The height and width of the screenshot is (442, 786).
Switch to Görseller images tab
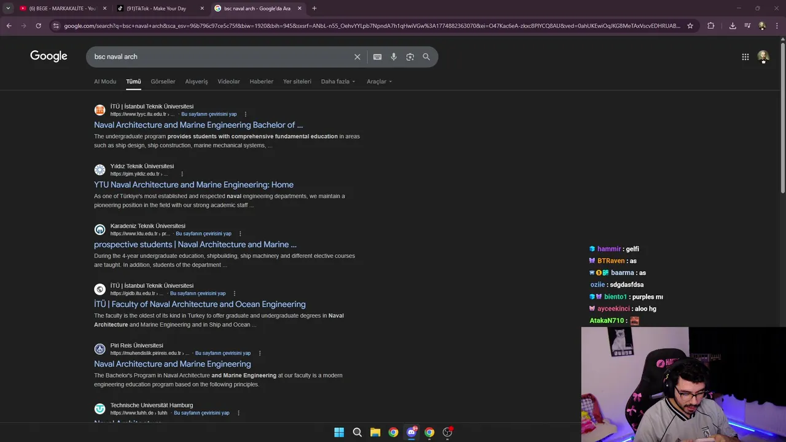point(163,81)
